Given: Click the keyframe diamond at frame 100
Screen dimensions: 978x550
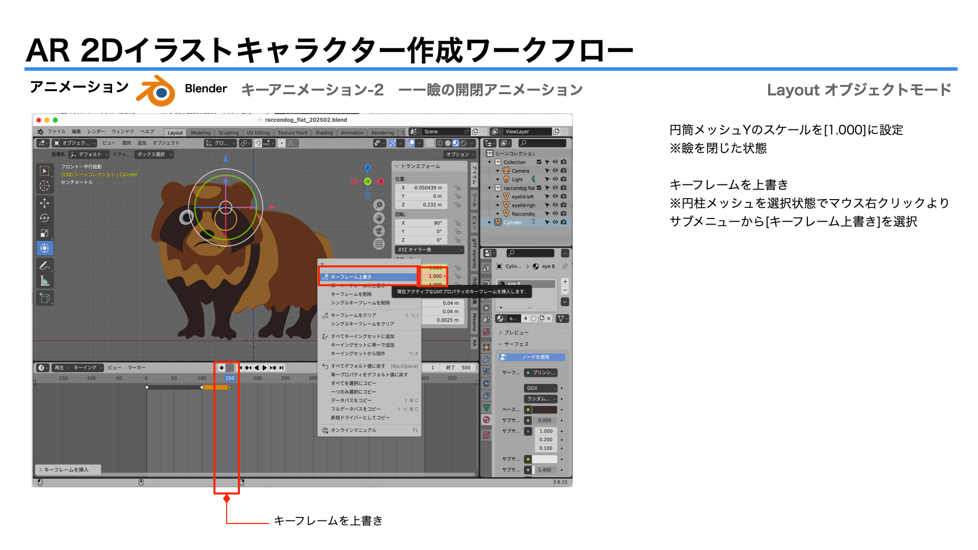Looking at the screenshot, I should pos(202,388).
